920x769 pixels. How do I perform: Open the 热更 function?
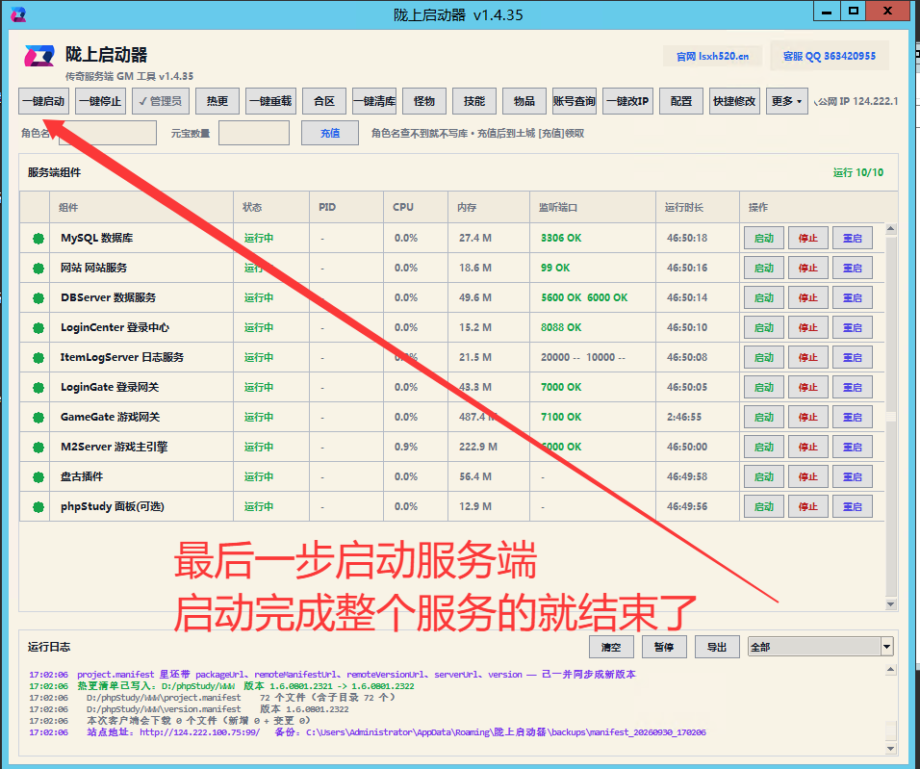click(x=217, y=101)
